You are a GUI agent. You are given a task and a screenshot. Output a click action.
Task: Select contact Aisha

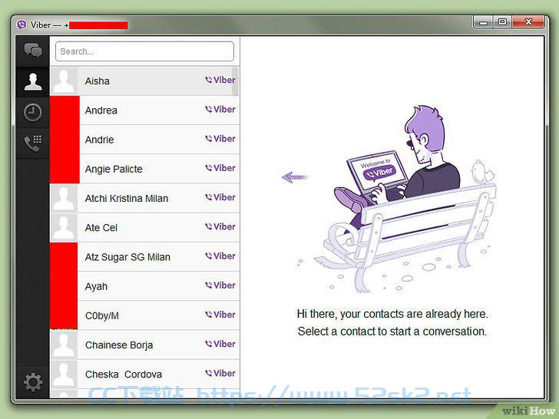click(x=144, y=81)
